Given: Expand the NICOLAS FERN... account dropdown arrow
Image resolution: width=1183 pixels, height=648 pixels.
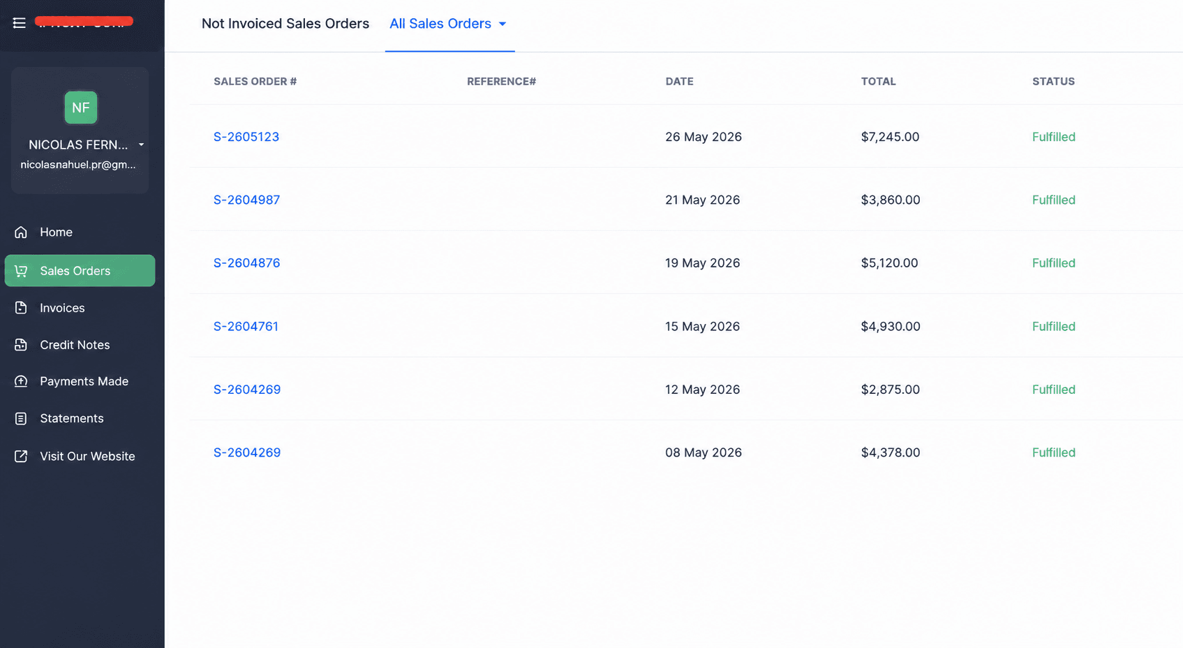Looking at the screenshot, I should click(141, 145).
